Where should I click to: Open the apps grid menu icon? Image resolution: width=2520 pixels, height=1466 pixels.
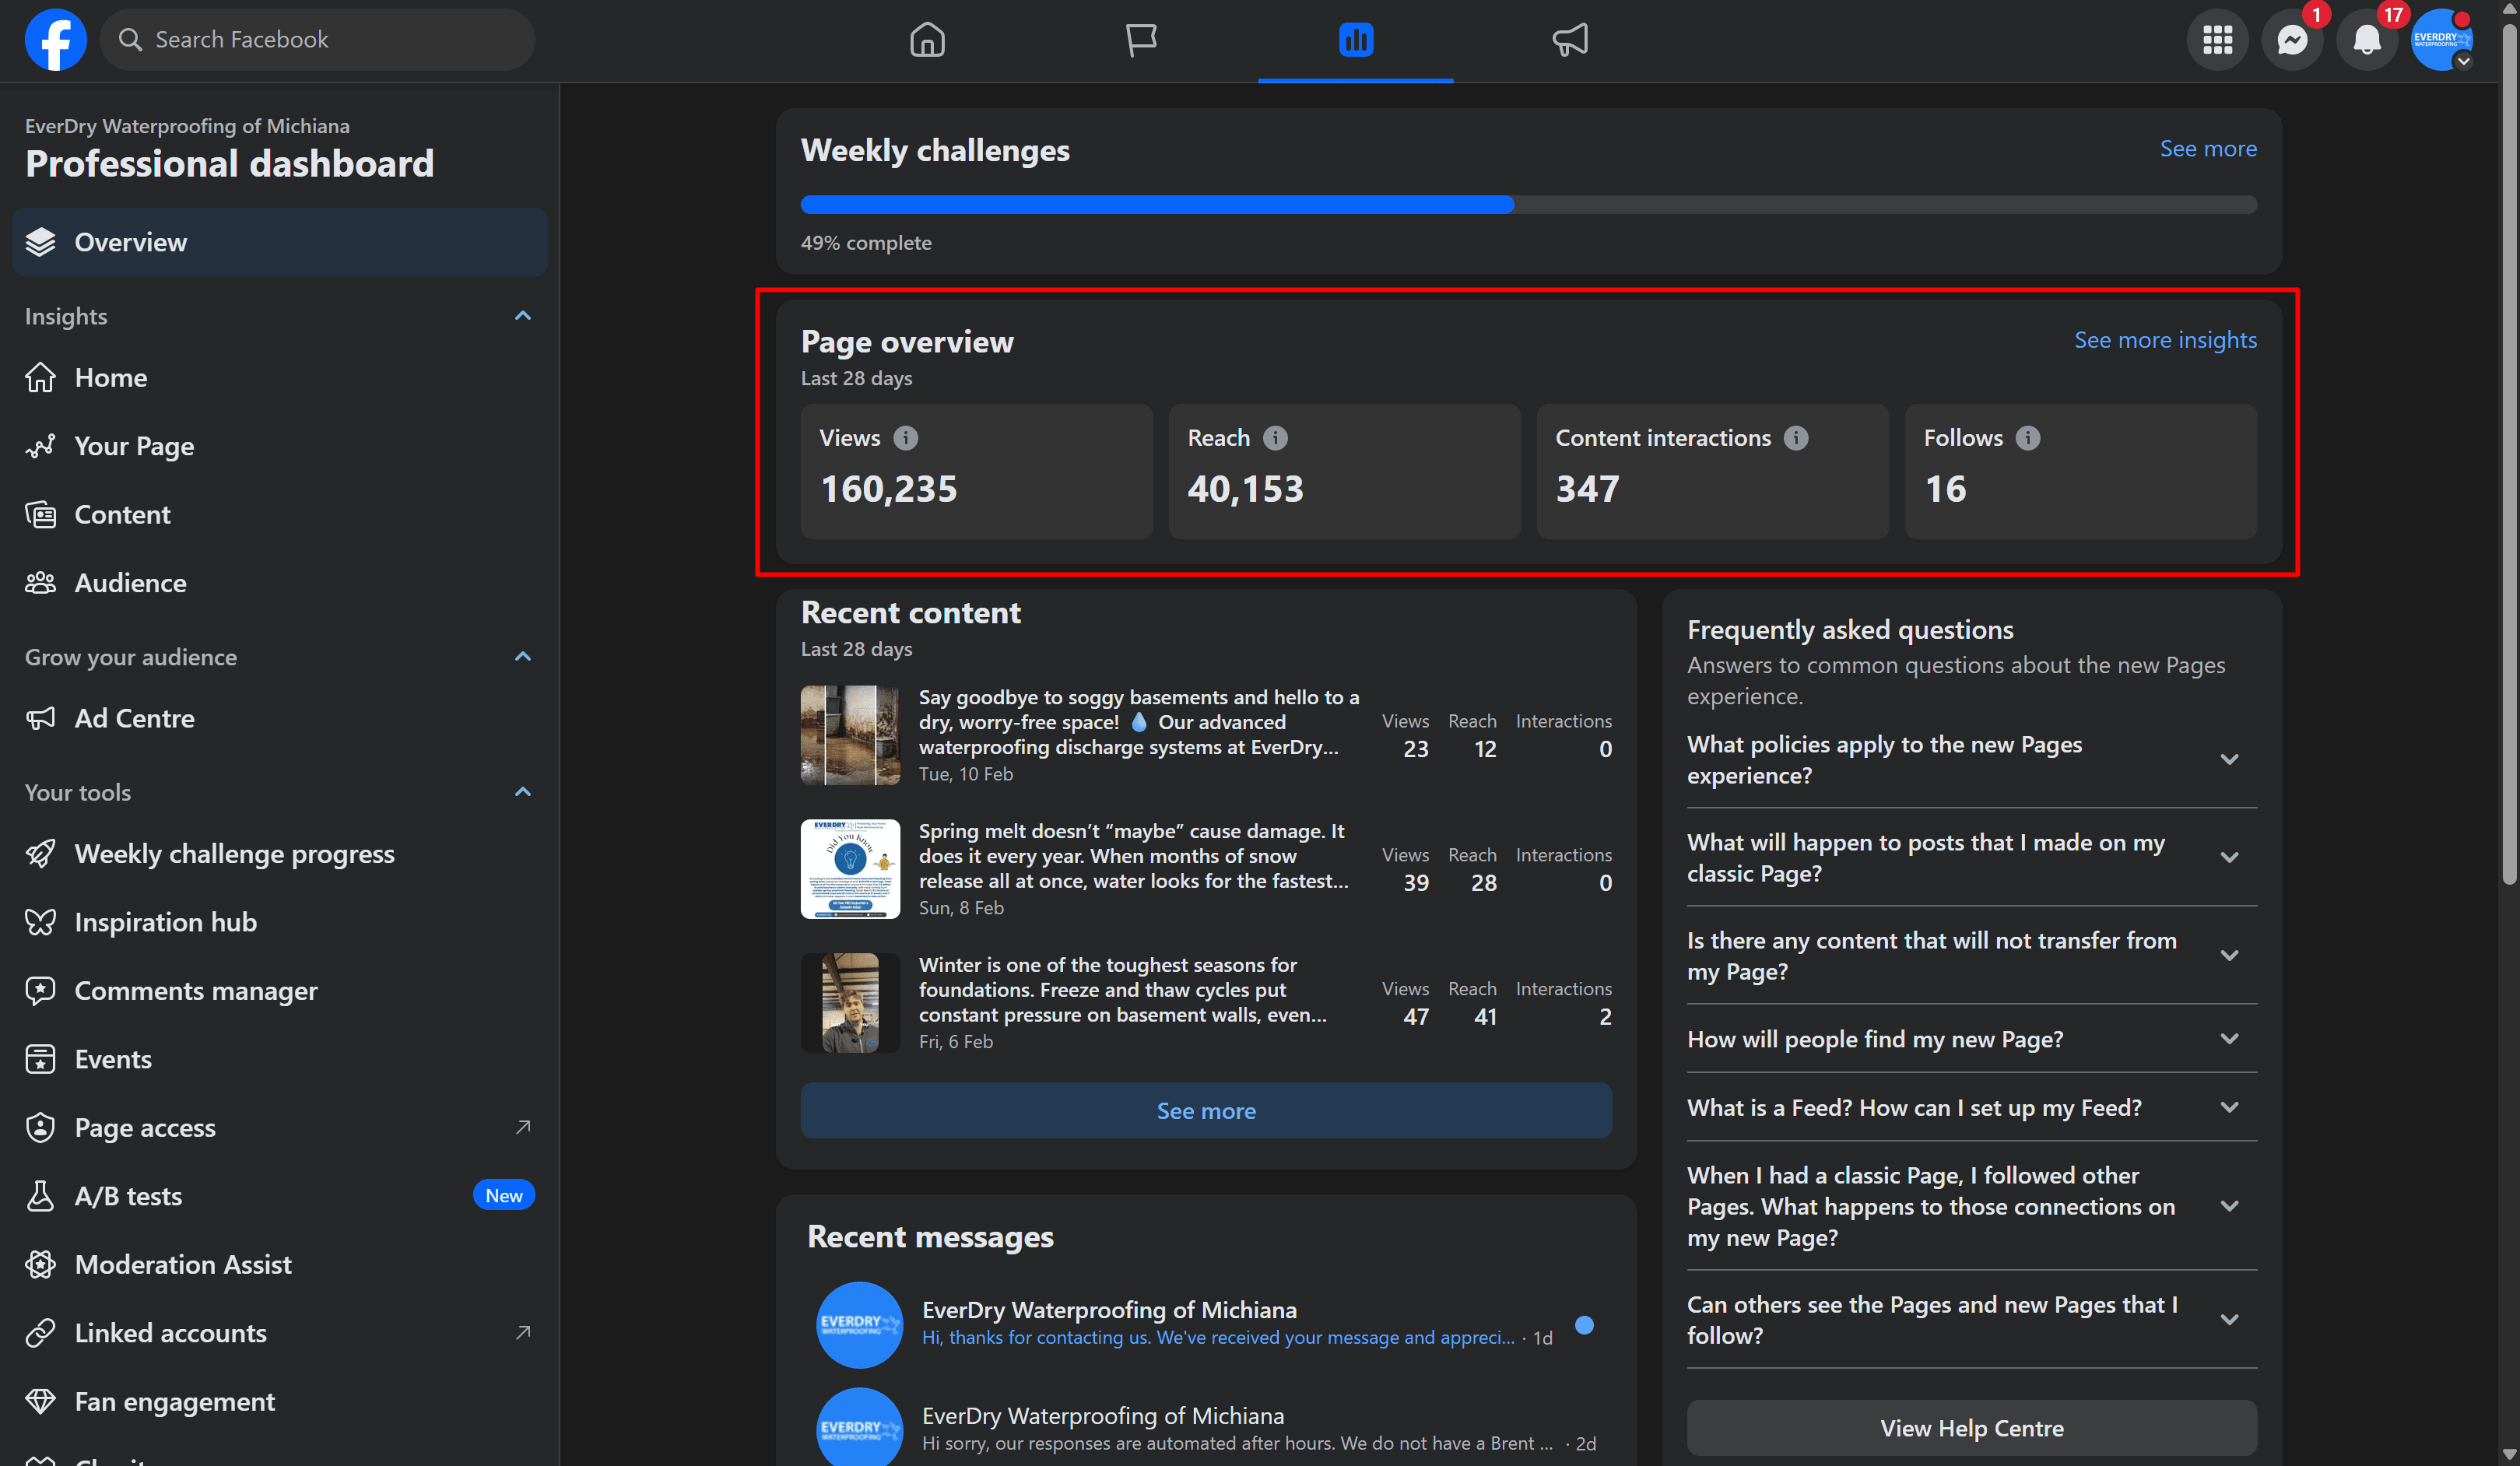tap(2217, 40)
